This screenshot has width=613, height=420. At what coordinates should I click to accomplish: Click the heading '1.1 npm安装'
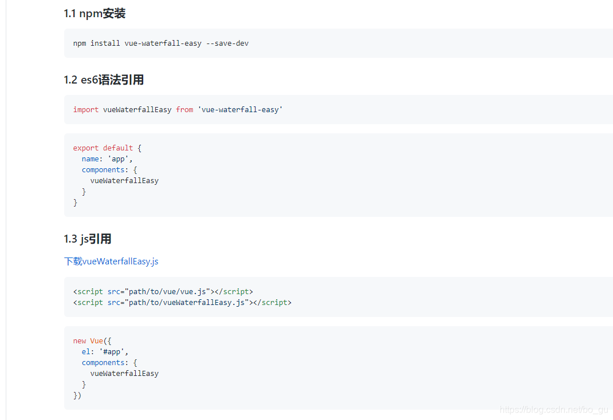pyautogui.click(x=95, y=14)
